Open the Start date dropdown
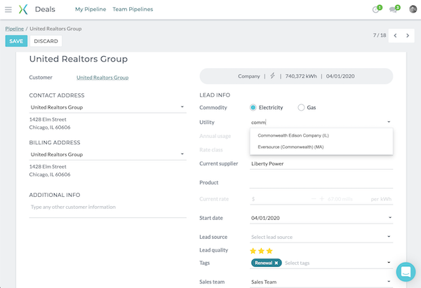 388,218
